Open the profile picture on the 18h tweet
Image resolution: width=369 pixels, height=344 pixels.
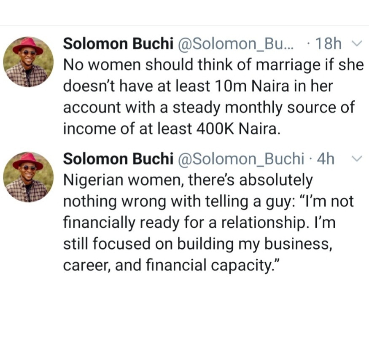point(28,62)
